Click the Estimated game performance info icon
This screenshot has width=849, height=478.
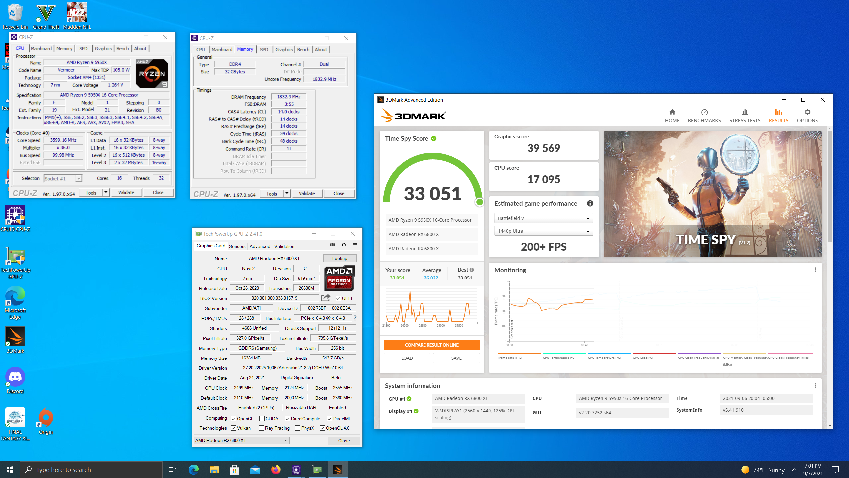pos(590,203)
